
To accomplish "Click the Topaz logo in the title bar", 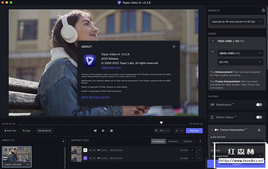I will (119, 3).
